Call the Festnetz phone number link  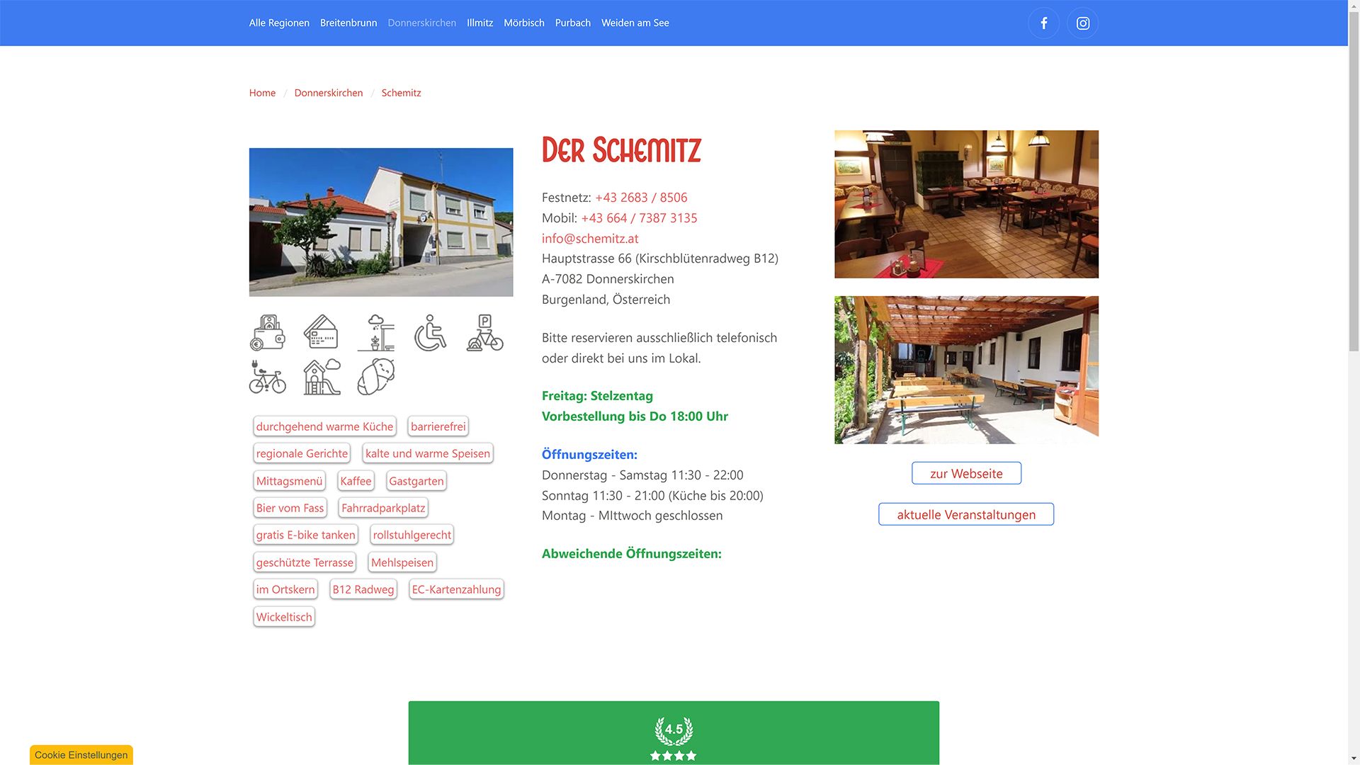pyautogui.click(x=640, y=198)
